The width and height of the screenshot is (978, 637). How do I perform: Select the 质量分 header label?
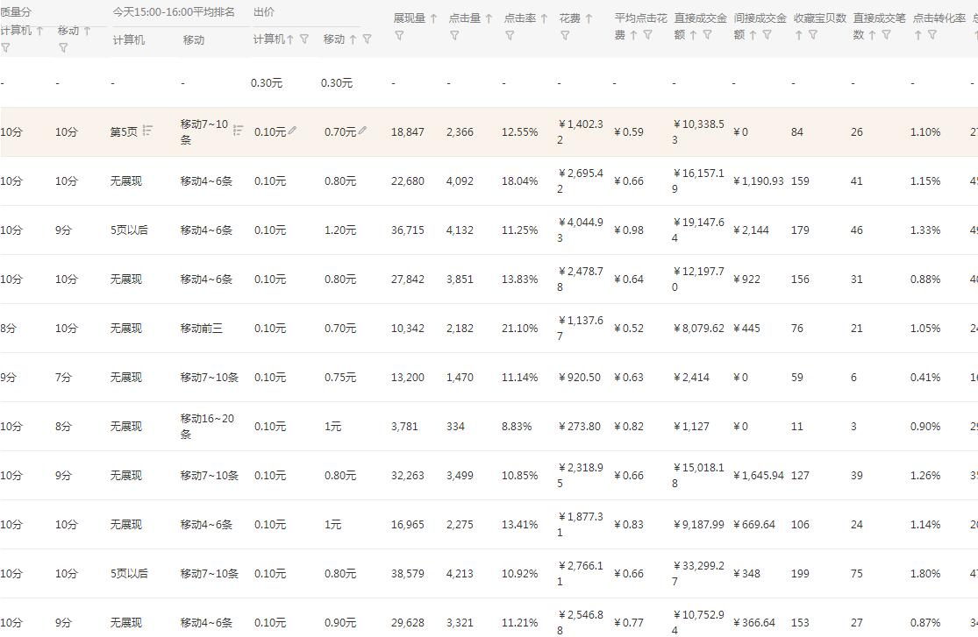16,12
